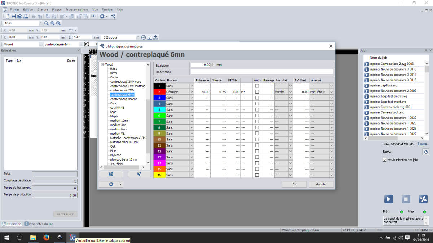Click the play button to start job
The image size is (433, 243).
[x=388, y=199]
